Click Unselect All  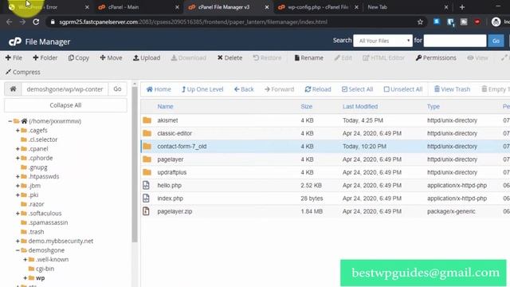403,89
